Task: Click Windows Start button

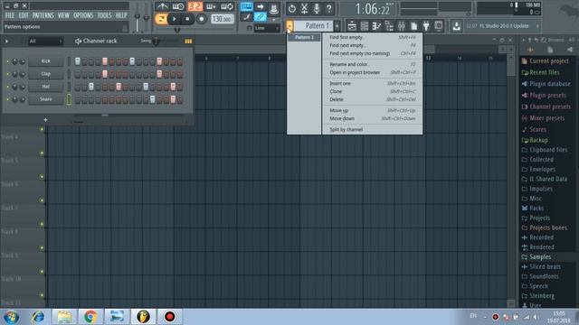Action: pos(12,317)
